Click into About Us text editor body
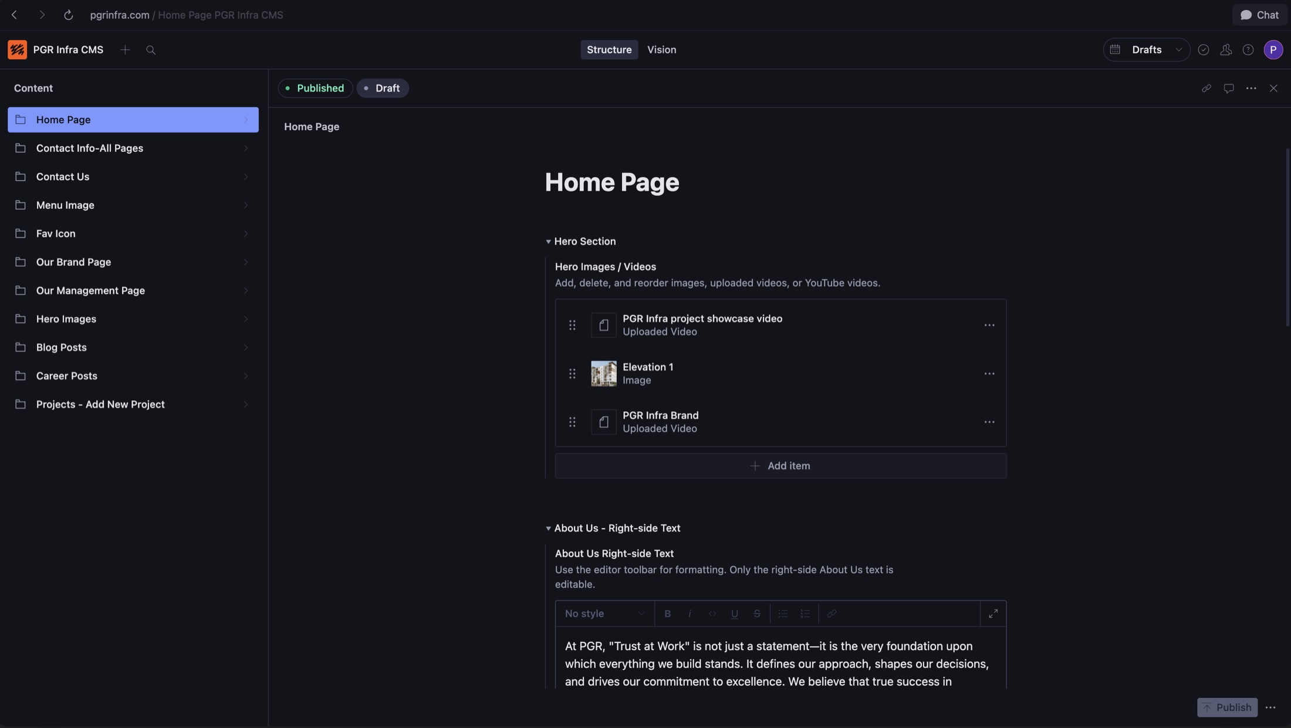Image resolution: width=1291 pixels, height=728 pixels. click(x=780, y=658)
